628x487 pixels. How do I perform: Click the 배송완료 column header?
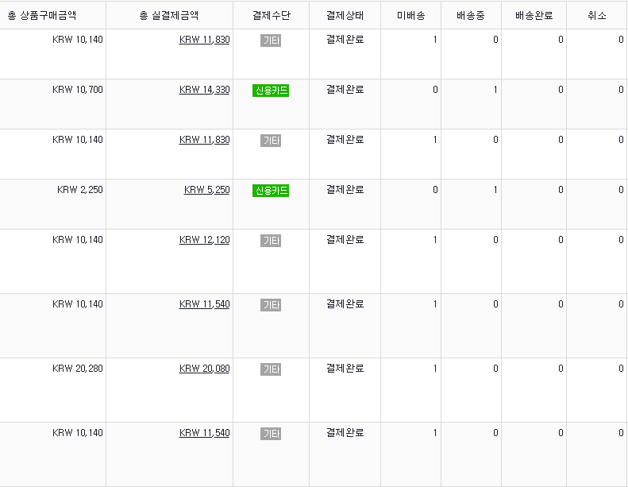534,15
